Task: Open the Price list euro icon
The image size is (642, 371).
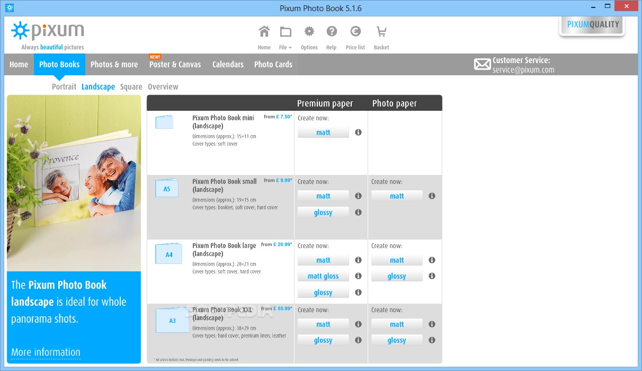Action: [355, 37]
